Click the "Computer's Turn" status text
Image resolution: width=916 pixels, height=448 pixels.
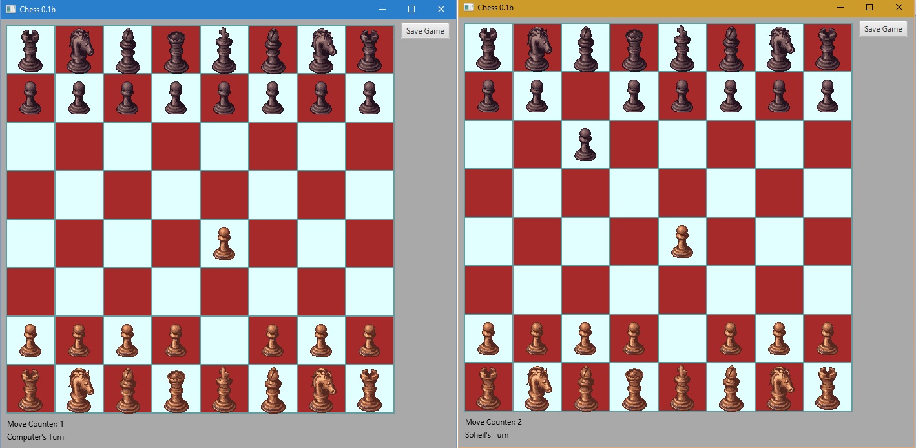(x=36, y=437)
